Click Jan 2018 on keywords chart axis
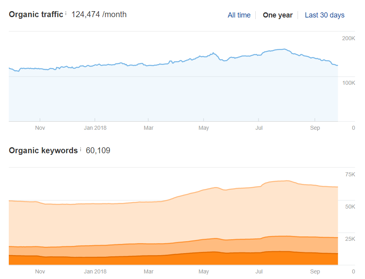 coord(95,271)
